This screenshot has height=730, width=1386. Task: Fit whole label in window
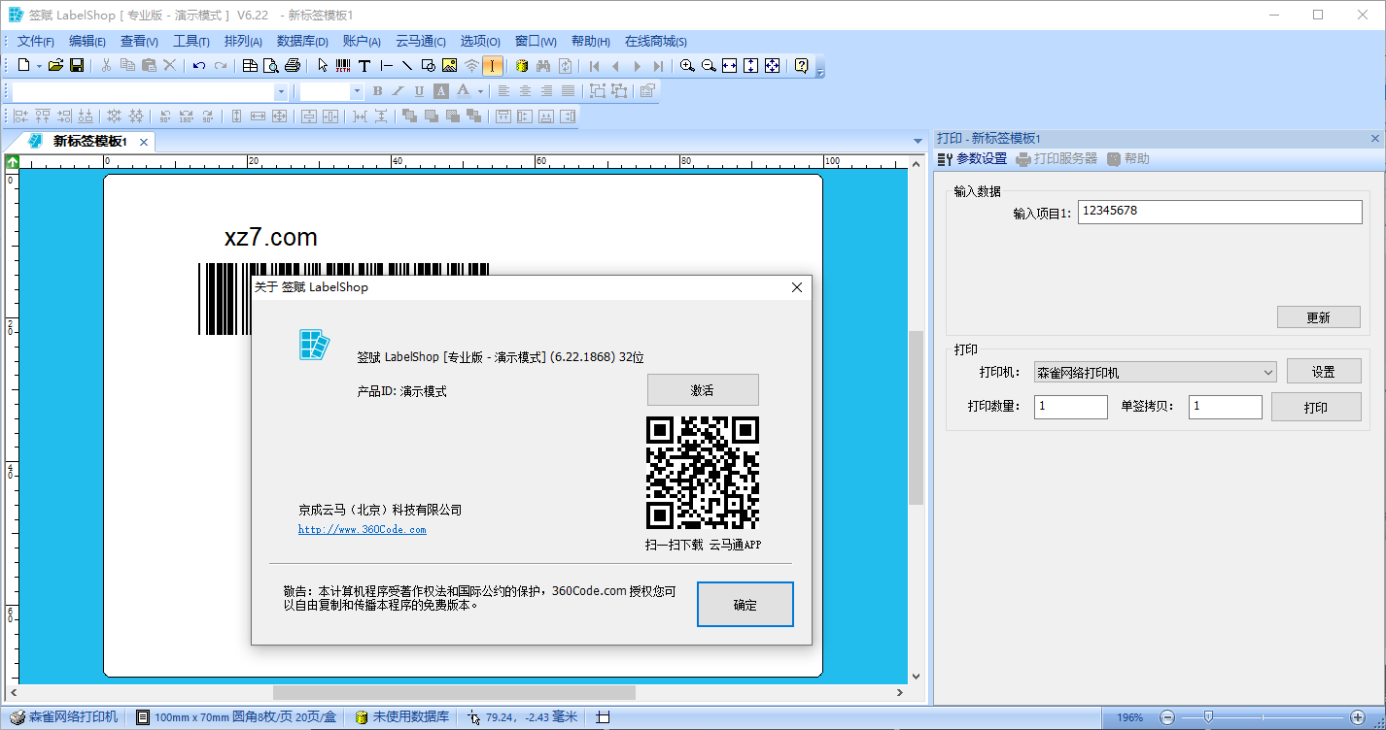773,66
